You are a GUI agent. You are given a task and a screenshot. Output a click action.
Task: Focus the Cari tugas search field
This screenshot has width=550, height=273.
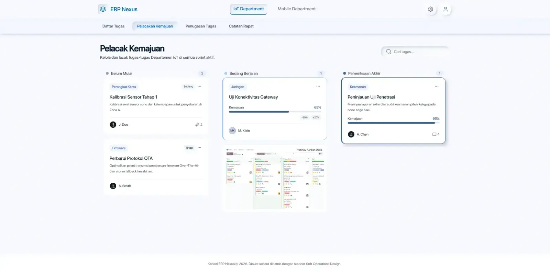pyautogui.click(x=415, y=52)
